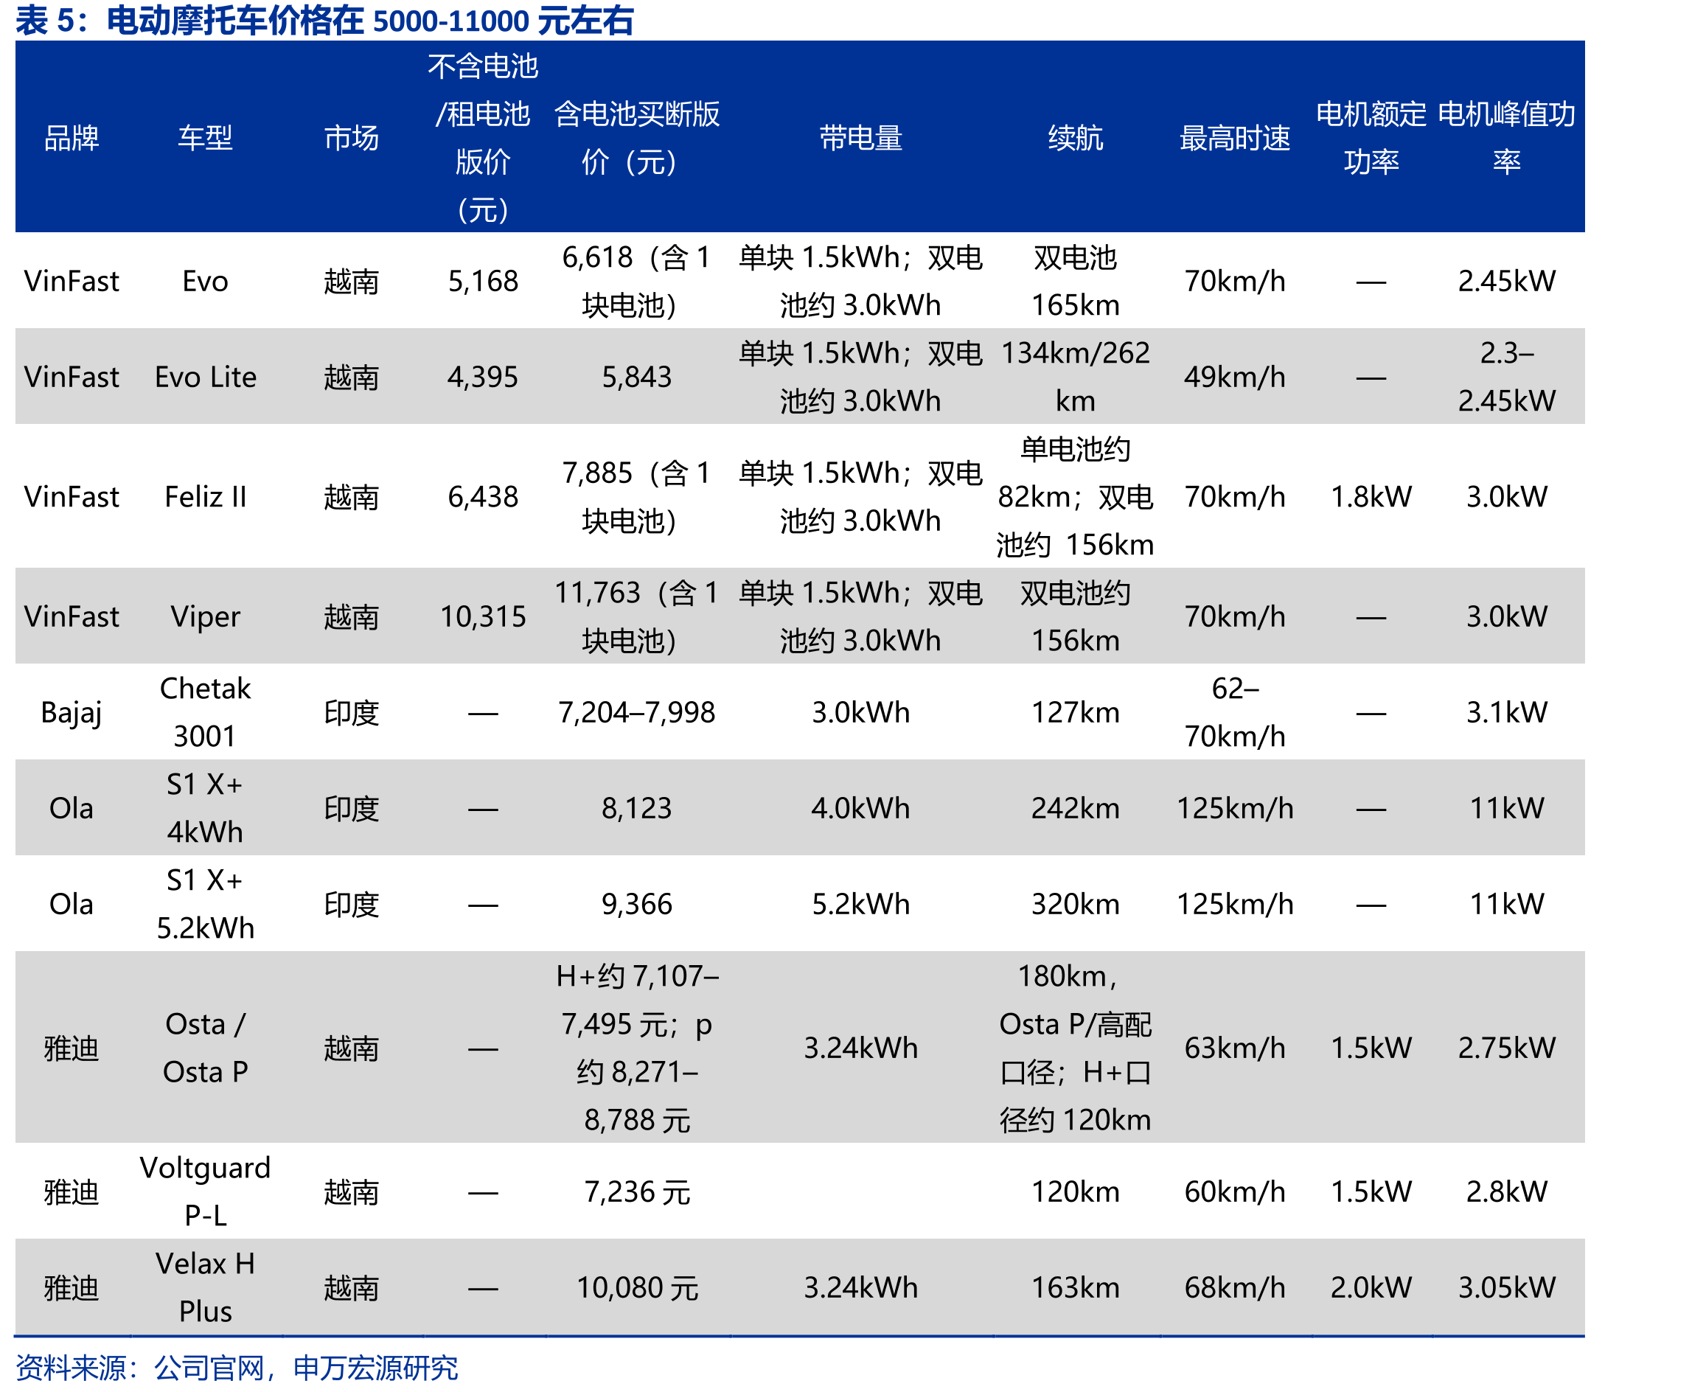
Task: Click the '不含电池/租电池版价（元）' header
Action: pos(483,138)
